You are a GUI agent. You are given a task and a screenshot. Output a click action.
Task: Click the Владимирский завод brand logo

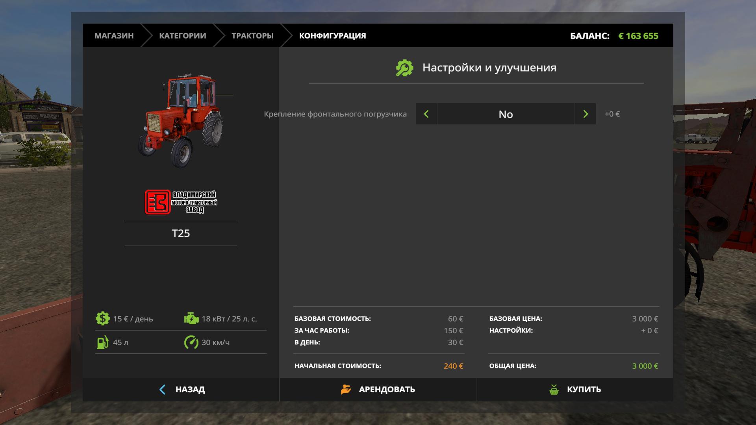(x=181, y=202)
